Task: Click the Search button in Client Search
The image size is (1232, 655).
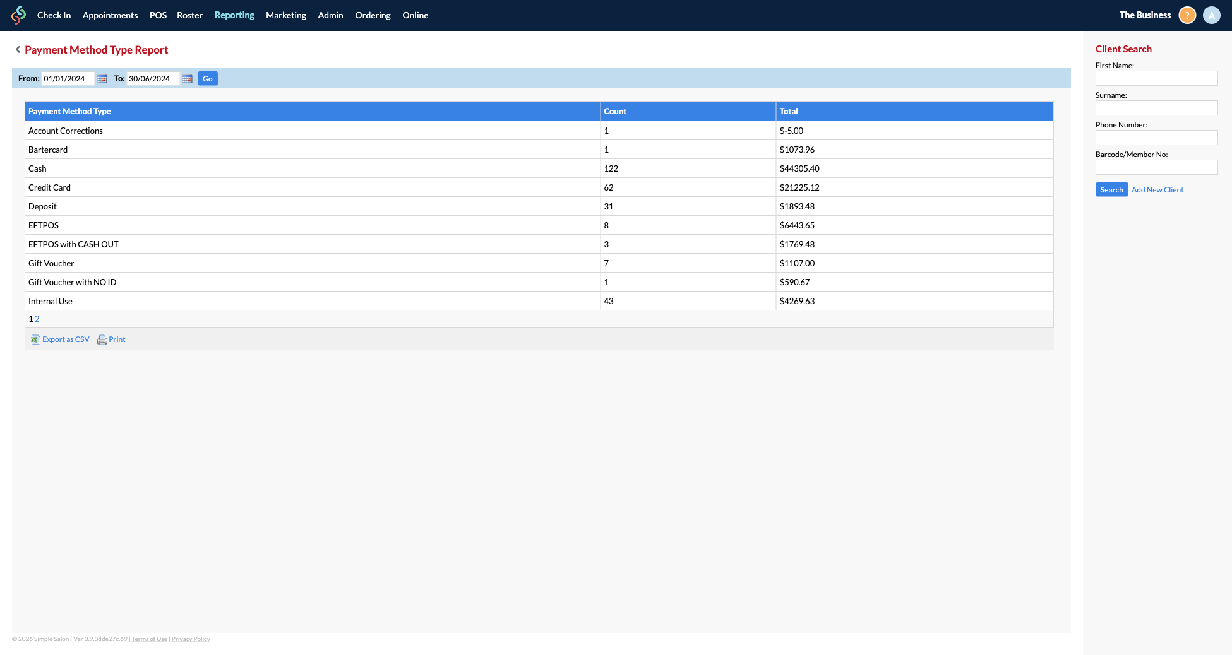Action: pos(1111,189)
